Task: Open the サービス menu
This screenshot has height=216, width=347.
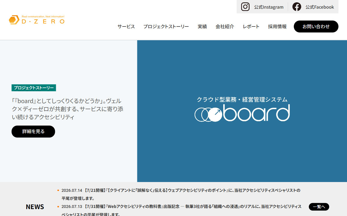Action: [126, 26]
